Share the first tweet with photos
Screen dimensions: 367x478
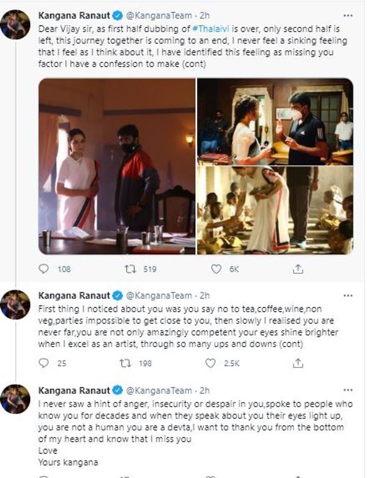pyautogui.click(x=298, y=269)
